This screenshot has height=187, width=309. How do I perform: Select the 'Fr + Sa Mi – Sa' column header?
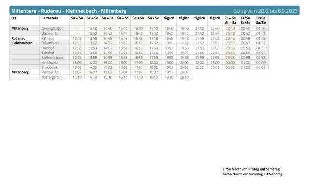pyautogui.click(x=230, y=20)
